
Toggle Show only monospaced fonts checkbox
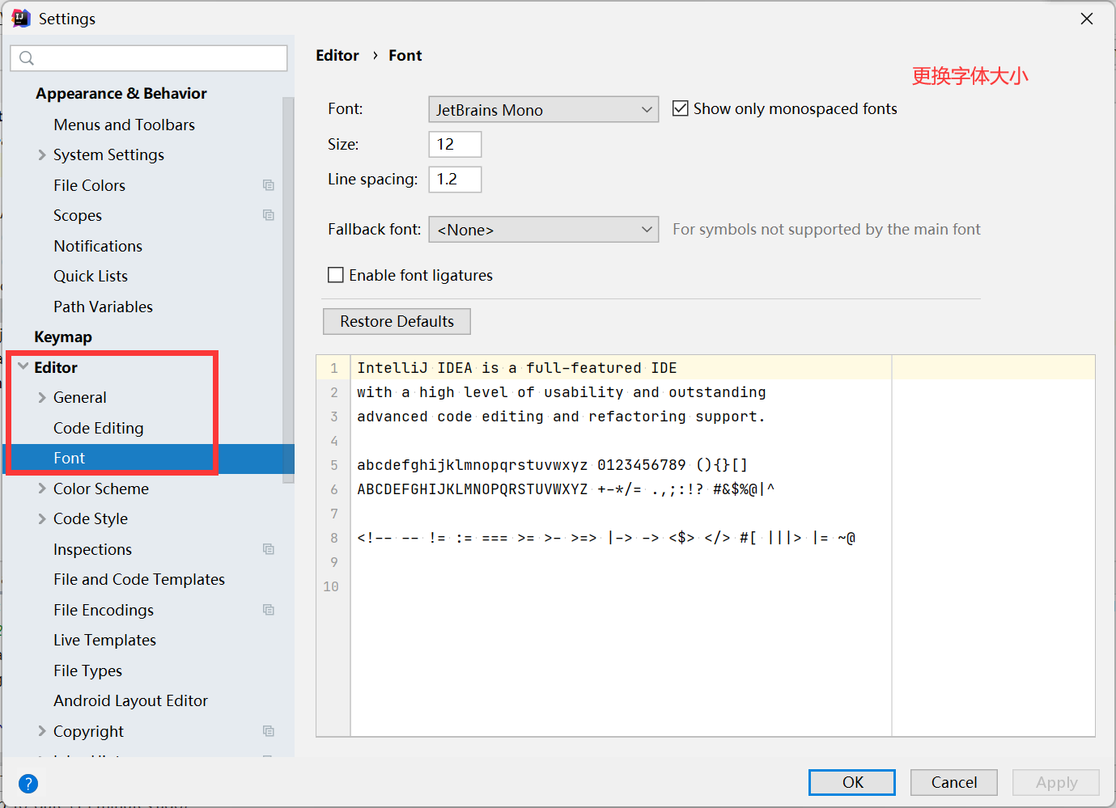point(681,108)
